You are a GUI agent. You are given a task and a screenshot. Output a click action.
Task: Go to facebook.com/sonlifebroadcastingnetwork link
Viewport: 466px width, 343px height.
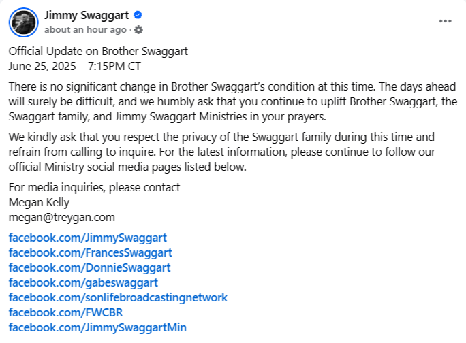tap(118, 297)
